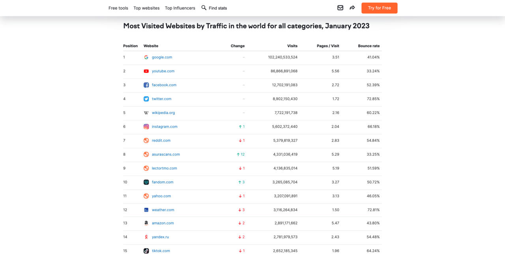Open the Top websites menu
The width and height of the screenshot is (505, 254).
(146, 8)
